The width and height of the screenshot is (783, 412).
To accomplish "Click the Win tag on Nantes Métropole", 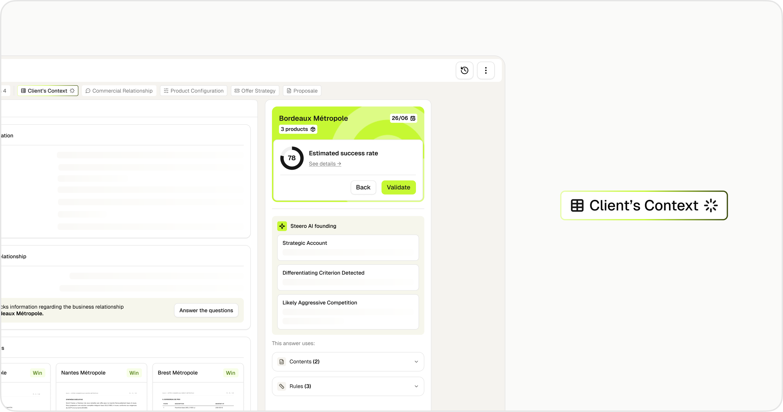I will point(134,373).
